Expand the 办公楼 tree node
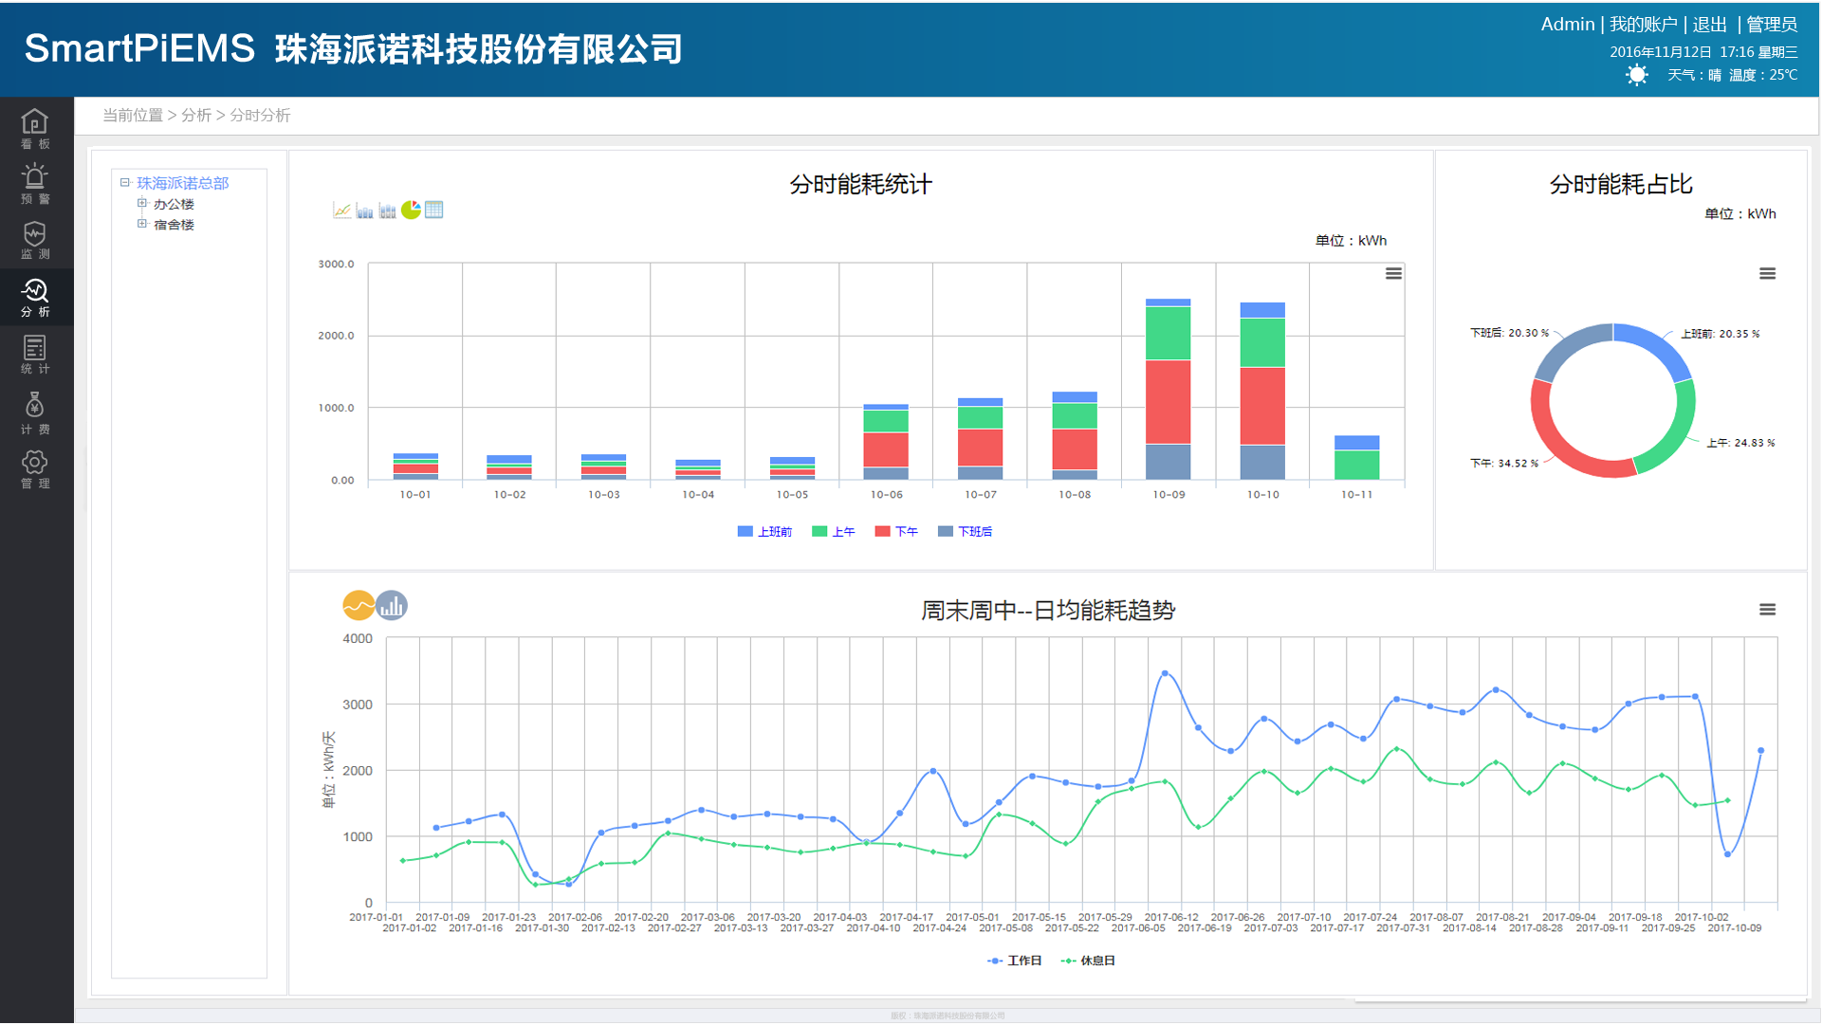The height and width of the screenshot is (1025, 1822). [142, 204]
